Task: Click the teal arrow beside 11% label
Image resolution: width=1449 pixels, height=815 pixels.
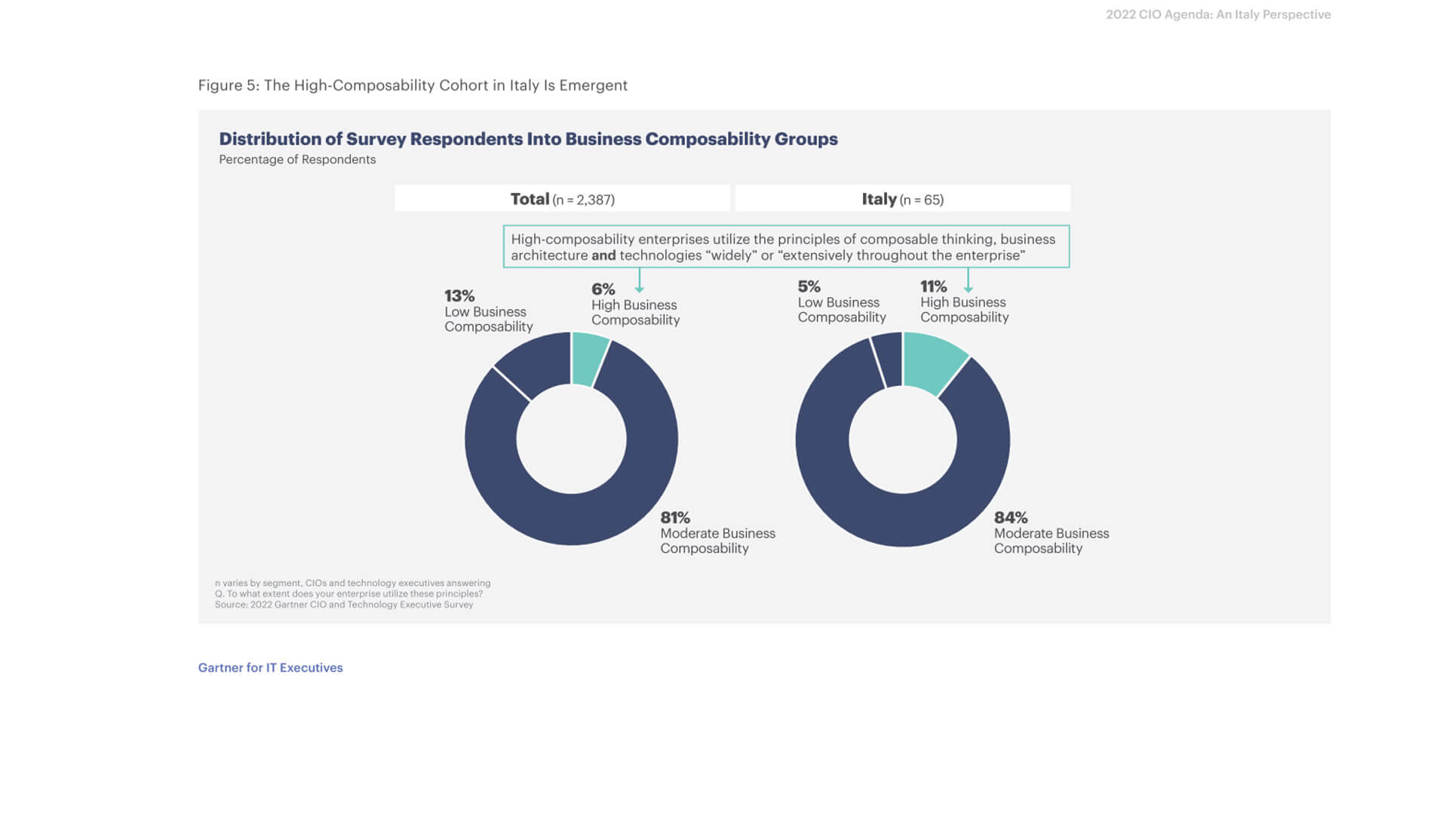Action: point(968,280)
